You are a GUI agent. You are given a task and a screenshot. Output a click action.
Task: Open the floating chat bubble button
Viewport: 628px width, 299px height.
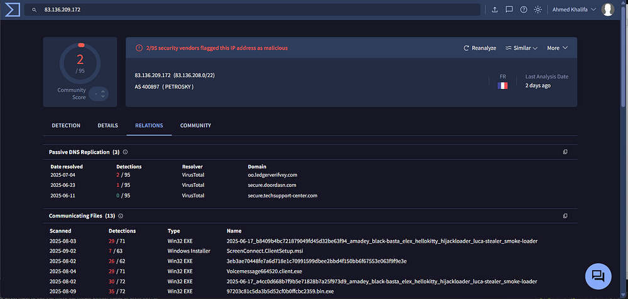[x=598, y=276]
